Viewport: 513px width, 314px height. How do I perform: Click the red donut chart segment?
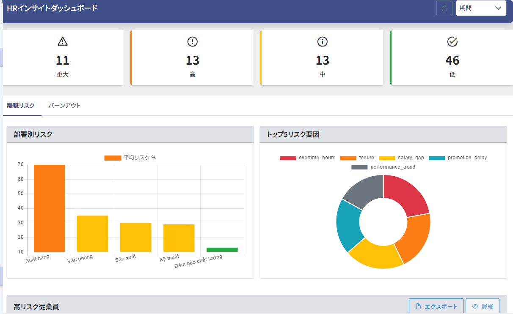405,194
